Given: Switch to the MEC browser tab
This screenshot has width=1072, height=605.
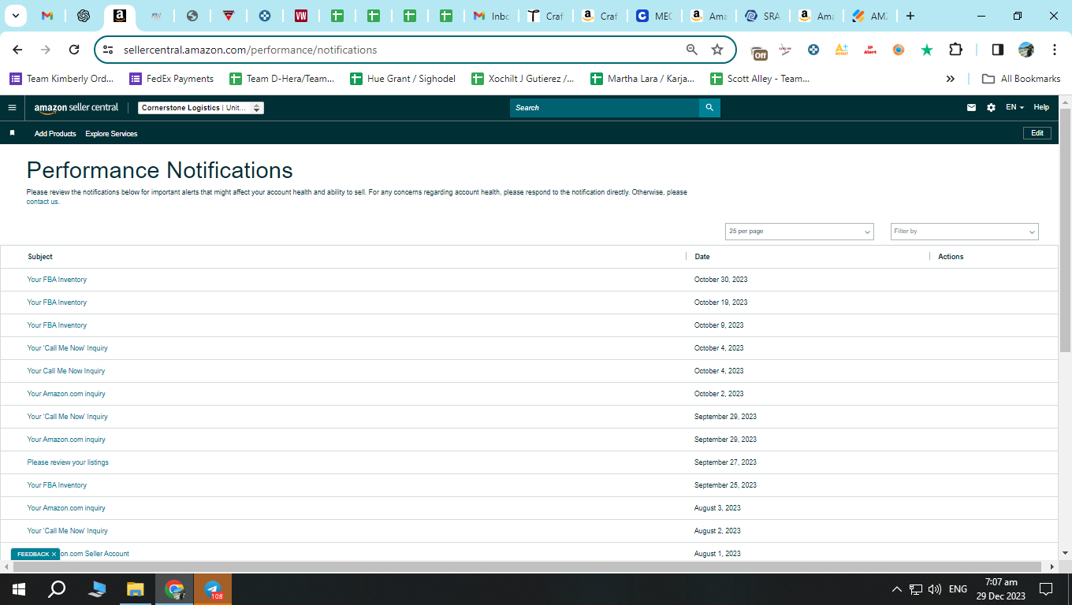Looking at the screenshot, I should pos(653,16).
